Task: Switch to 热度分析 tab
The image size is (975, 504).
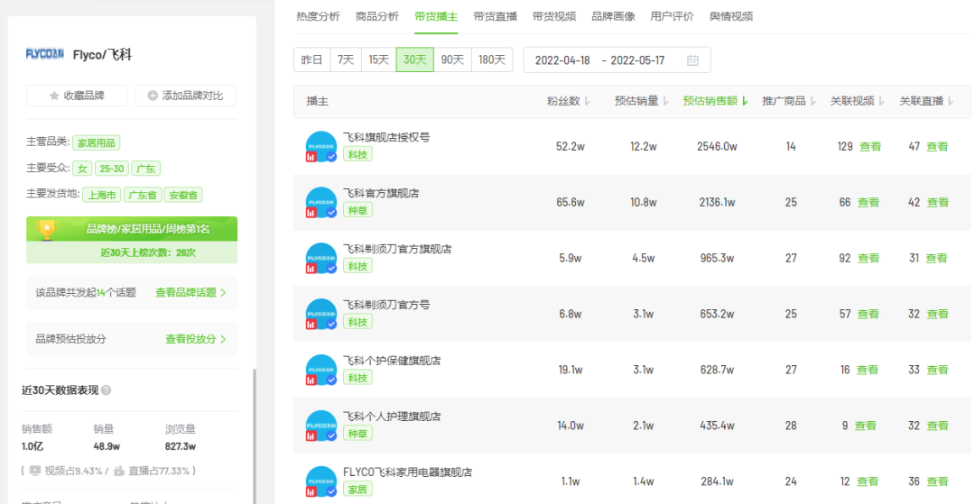Action: click(319, 17)
